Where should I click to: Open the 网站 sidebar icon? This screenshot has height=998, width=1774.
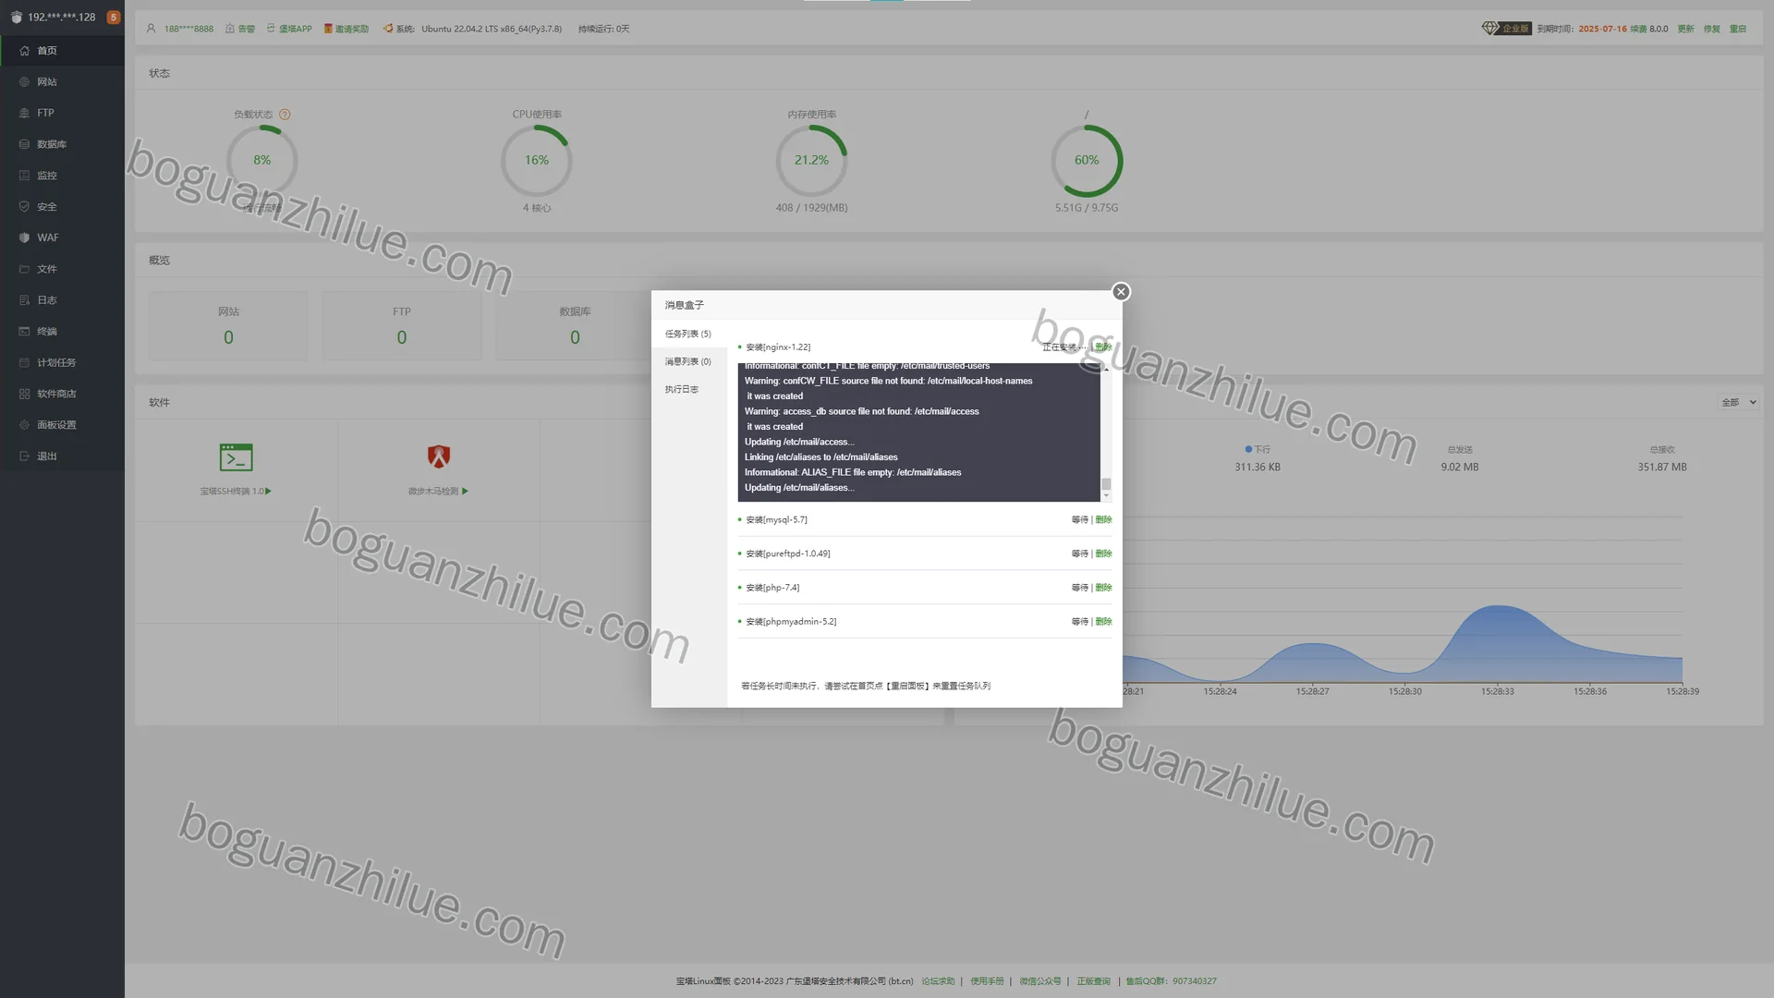(24, 82)
